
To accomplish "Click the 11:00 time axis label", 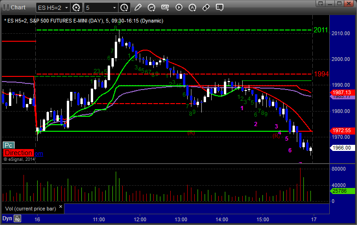I will click(99, 219).
